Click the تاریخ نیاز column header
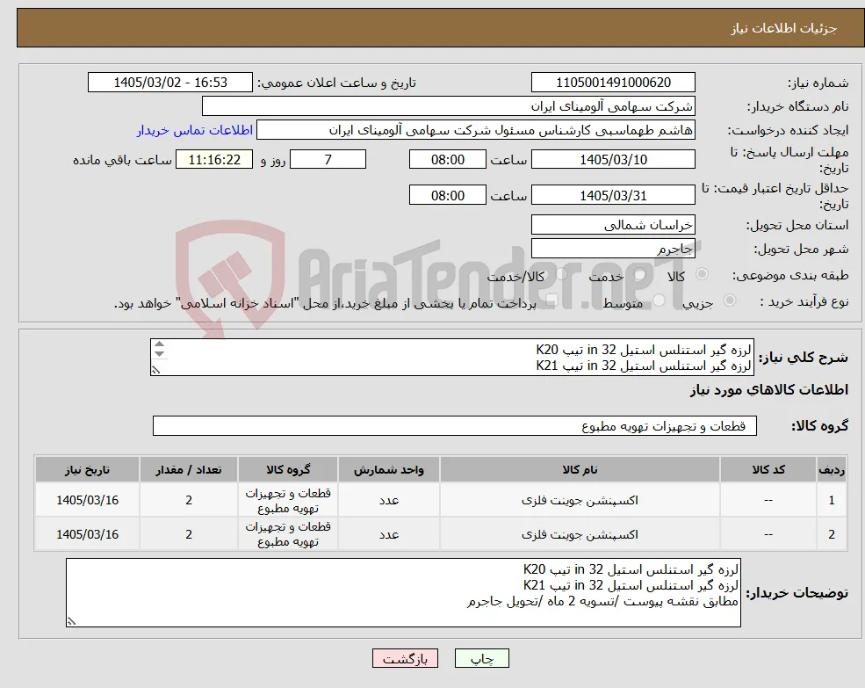 pyautogui.click(x=87, y=469)
